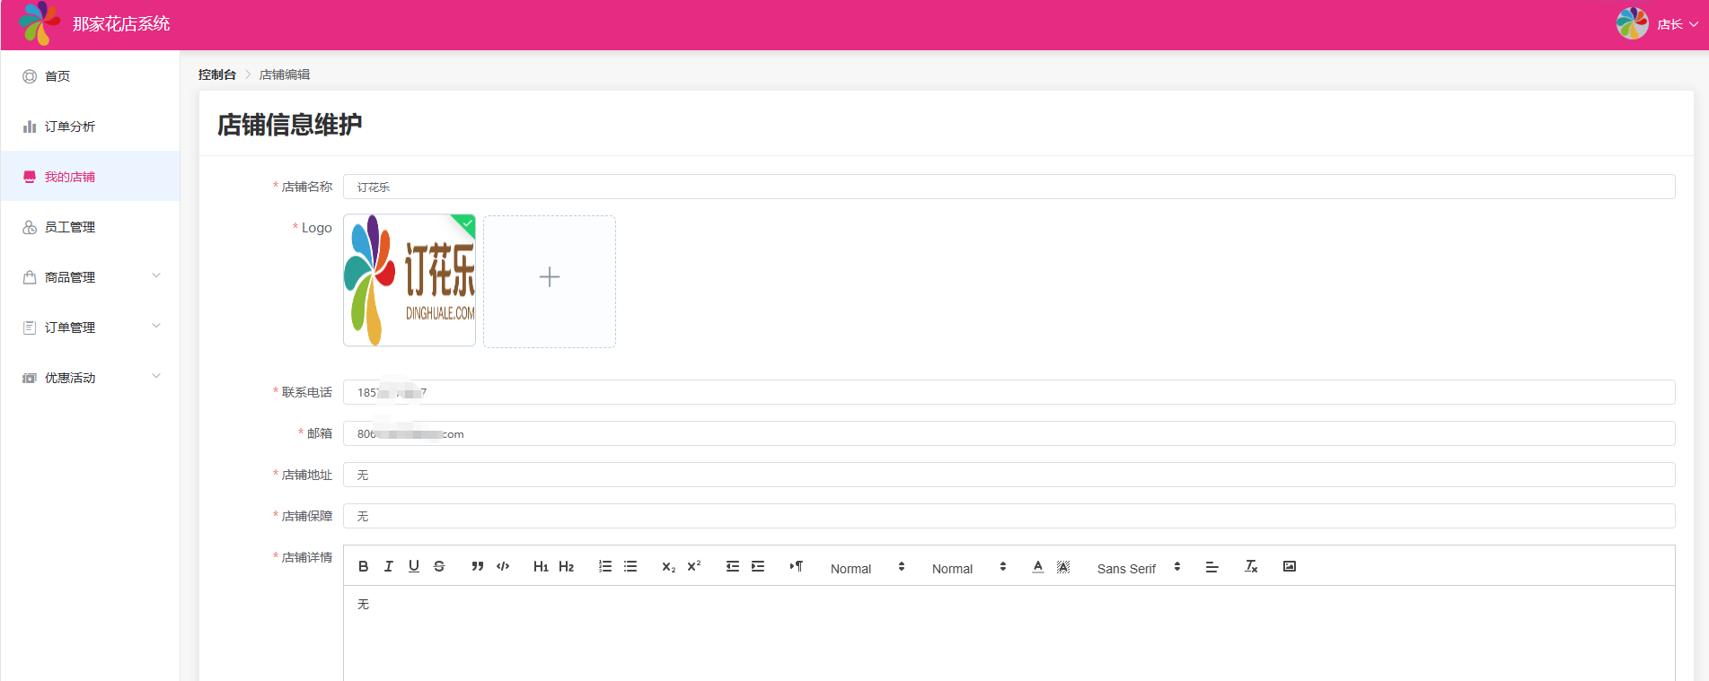Create an ordered numbered list
Screen dimensions: 1709x681
point(605,566)
